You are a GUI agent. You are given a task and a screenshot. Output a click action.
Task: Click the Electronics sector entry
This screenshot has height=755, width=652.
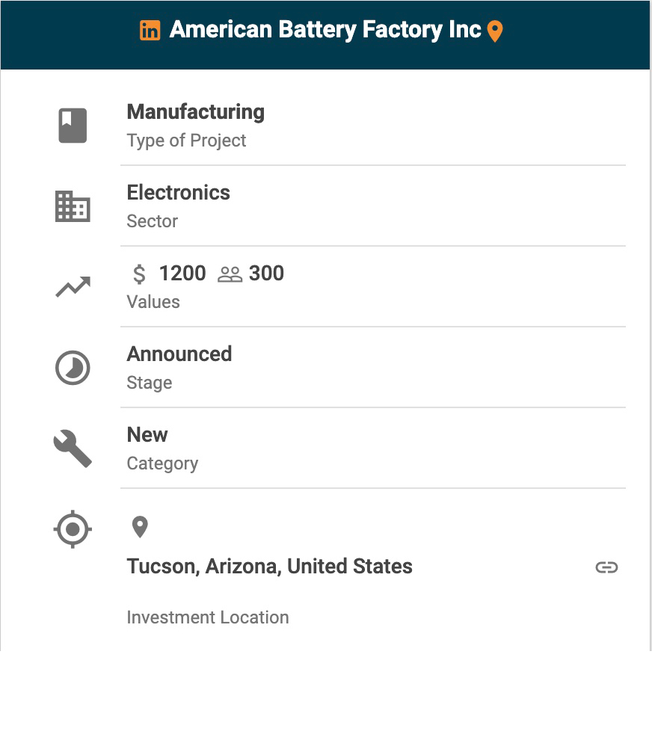coord(178,193)
